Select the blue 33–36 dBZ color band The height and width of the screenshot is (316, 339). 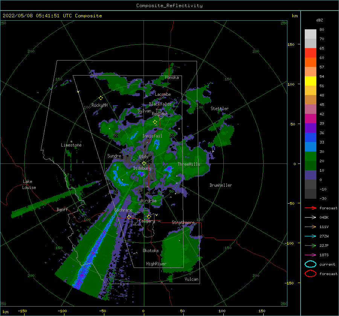click(x=310, y=138)
